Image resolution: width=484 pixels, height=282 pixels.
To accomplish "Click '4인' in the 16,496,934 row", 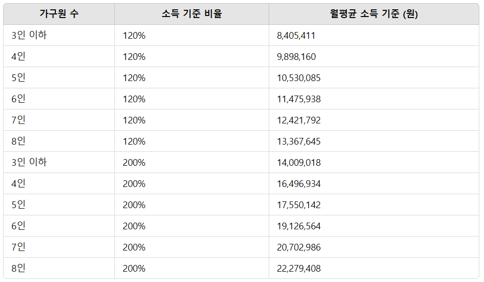I will (18, 183).
